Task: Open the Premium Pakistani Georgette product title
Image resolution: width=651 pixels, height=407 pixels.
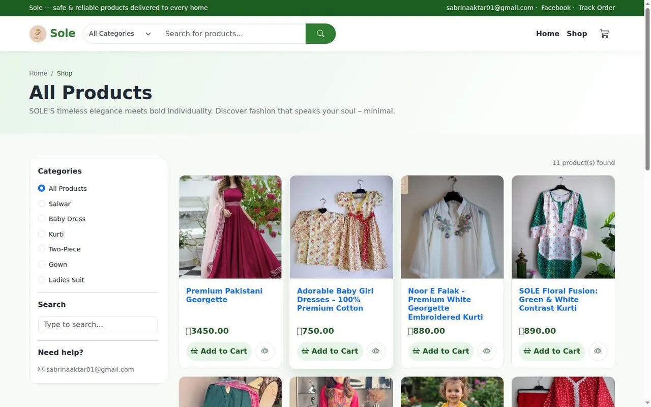Action: click(224, 295)
